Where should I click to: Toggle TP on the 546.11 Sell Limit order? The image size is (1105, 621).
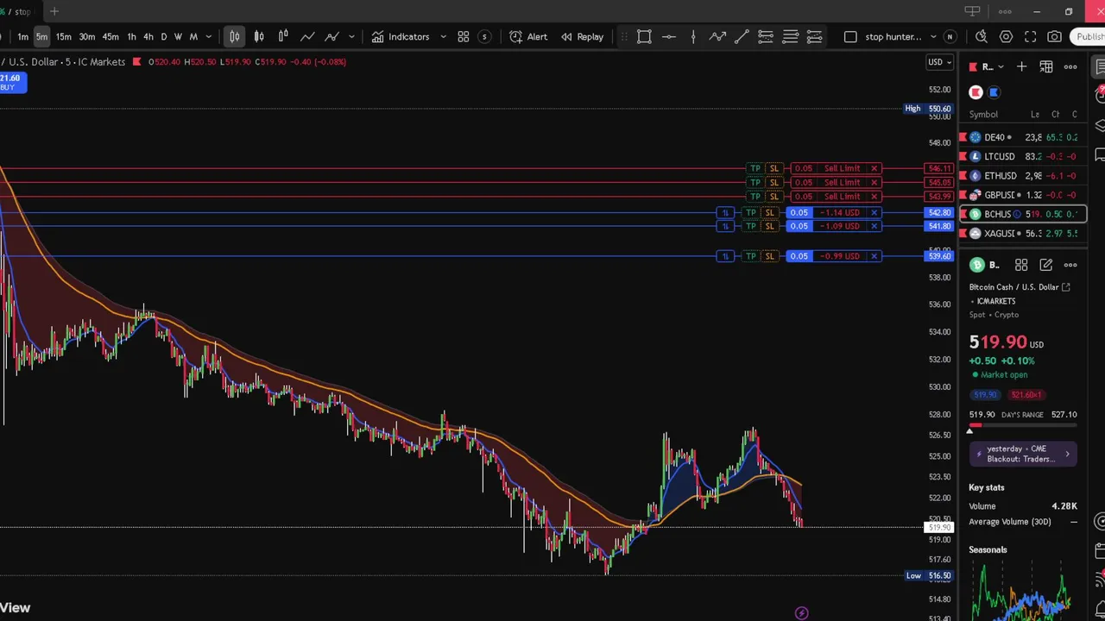point(755,168)
